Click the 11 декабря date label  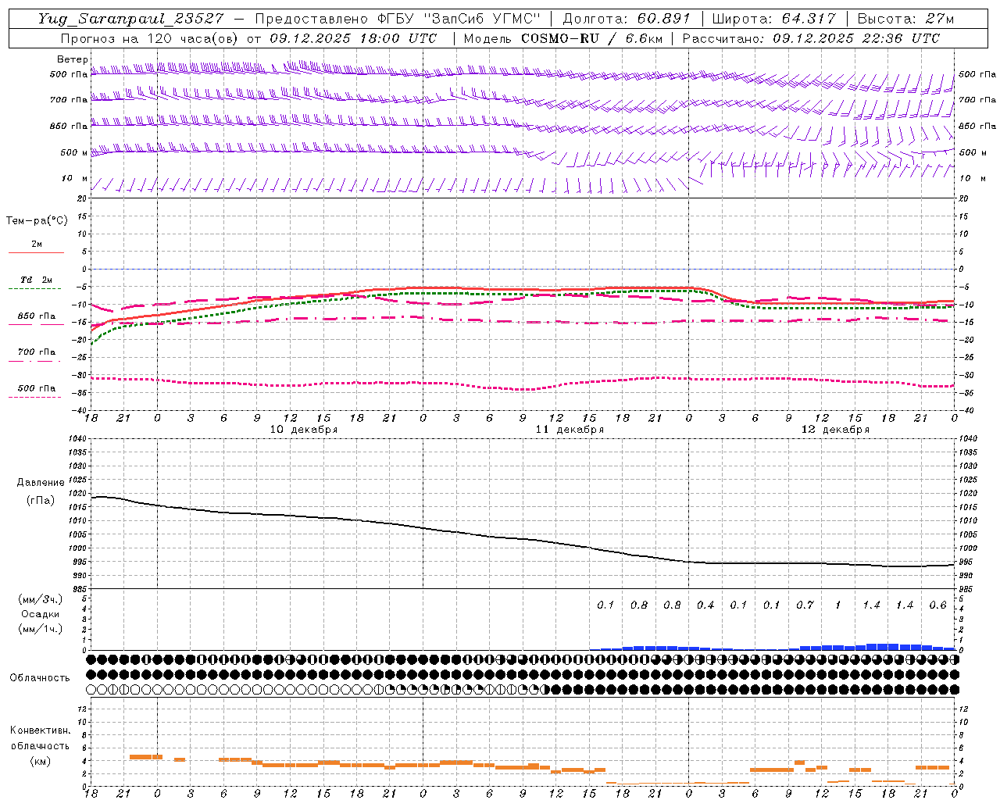coord(570,430)
